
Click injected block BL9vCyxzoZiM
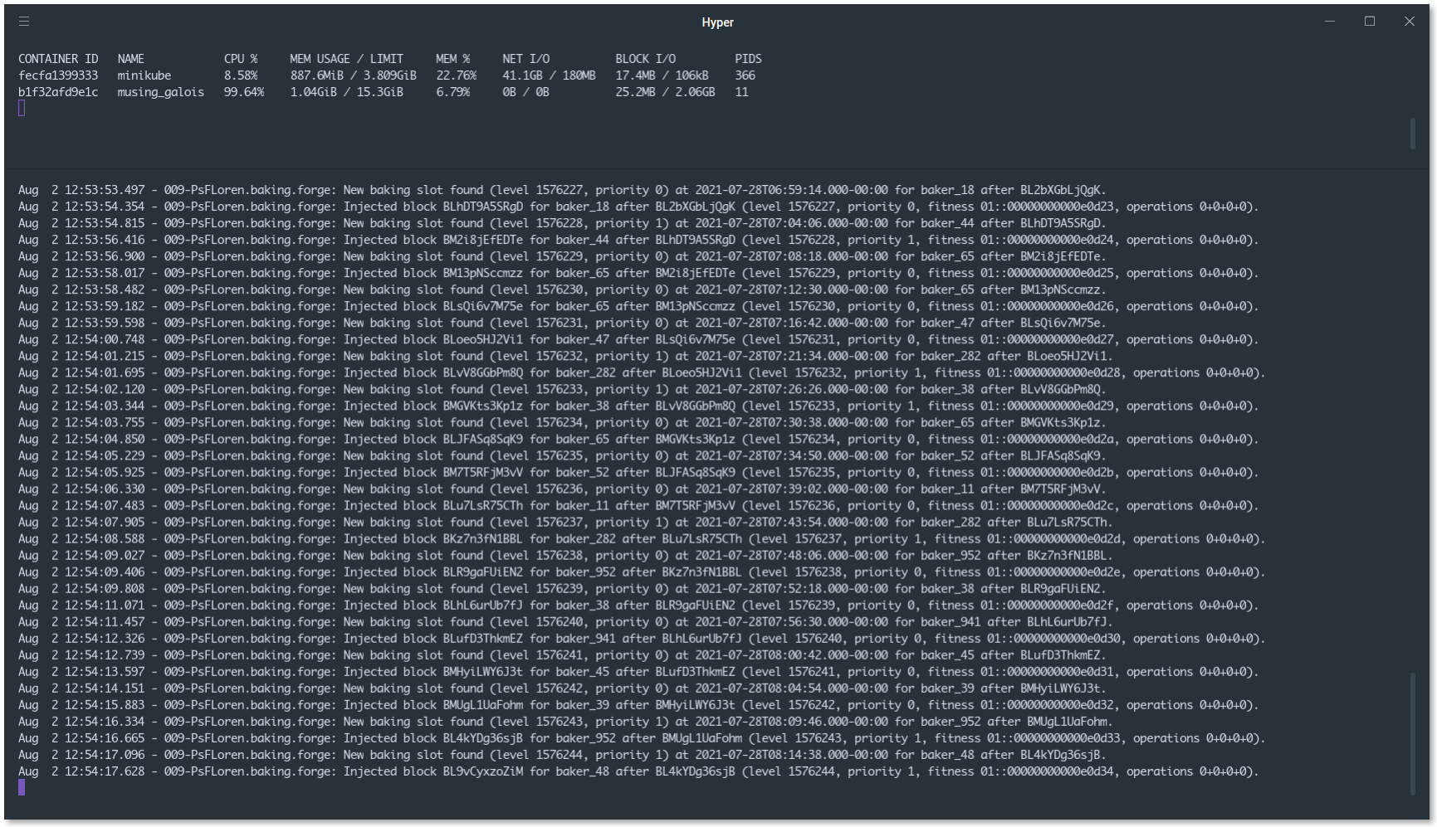(x=483, y=771)
